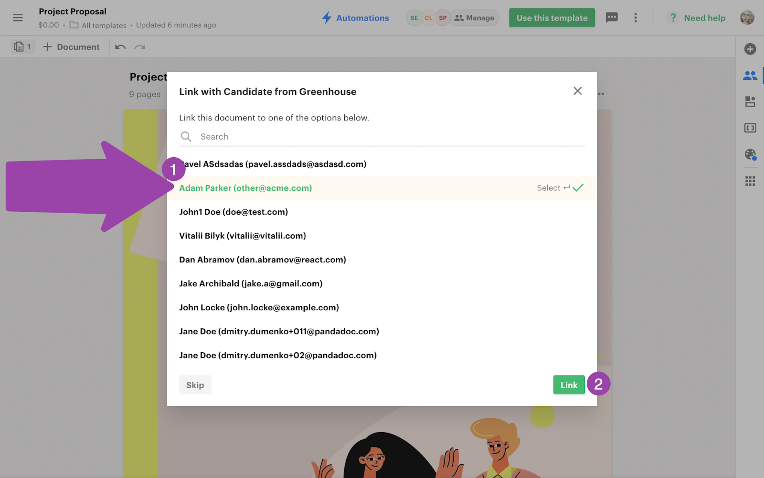Select candidate Dan Abramov

coord(382,260)
